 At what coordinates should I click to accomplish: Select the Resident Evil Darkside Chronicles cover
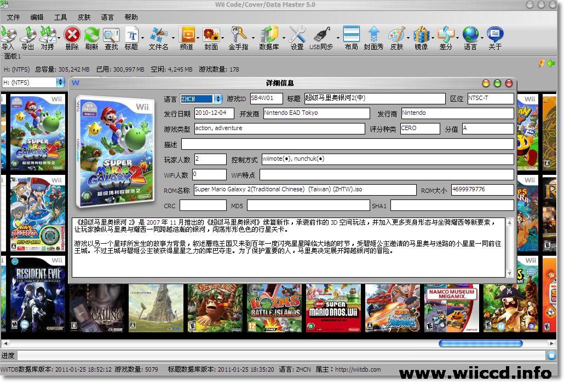[38, 293]
